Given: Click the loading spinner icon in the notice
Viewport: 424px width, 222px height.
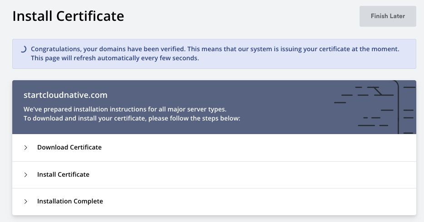Looking at the screenshot, I should [24, 49].
